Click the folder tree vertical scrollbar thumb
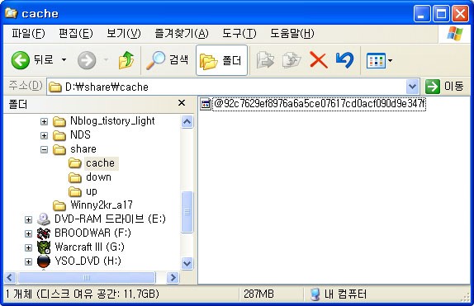Viewport: 474px width, 306px height. tap(187, 212)
